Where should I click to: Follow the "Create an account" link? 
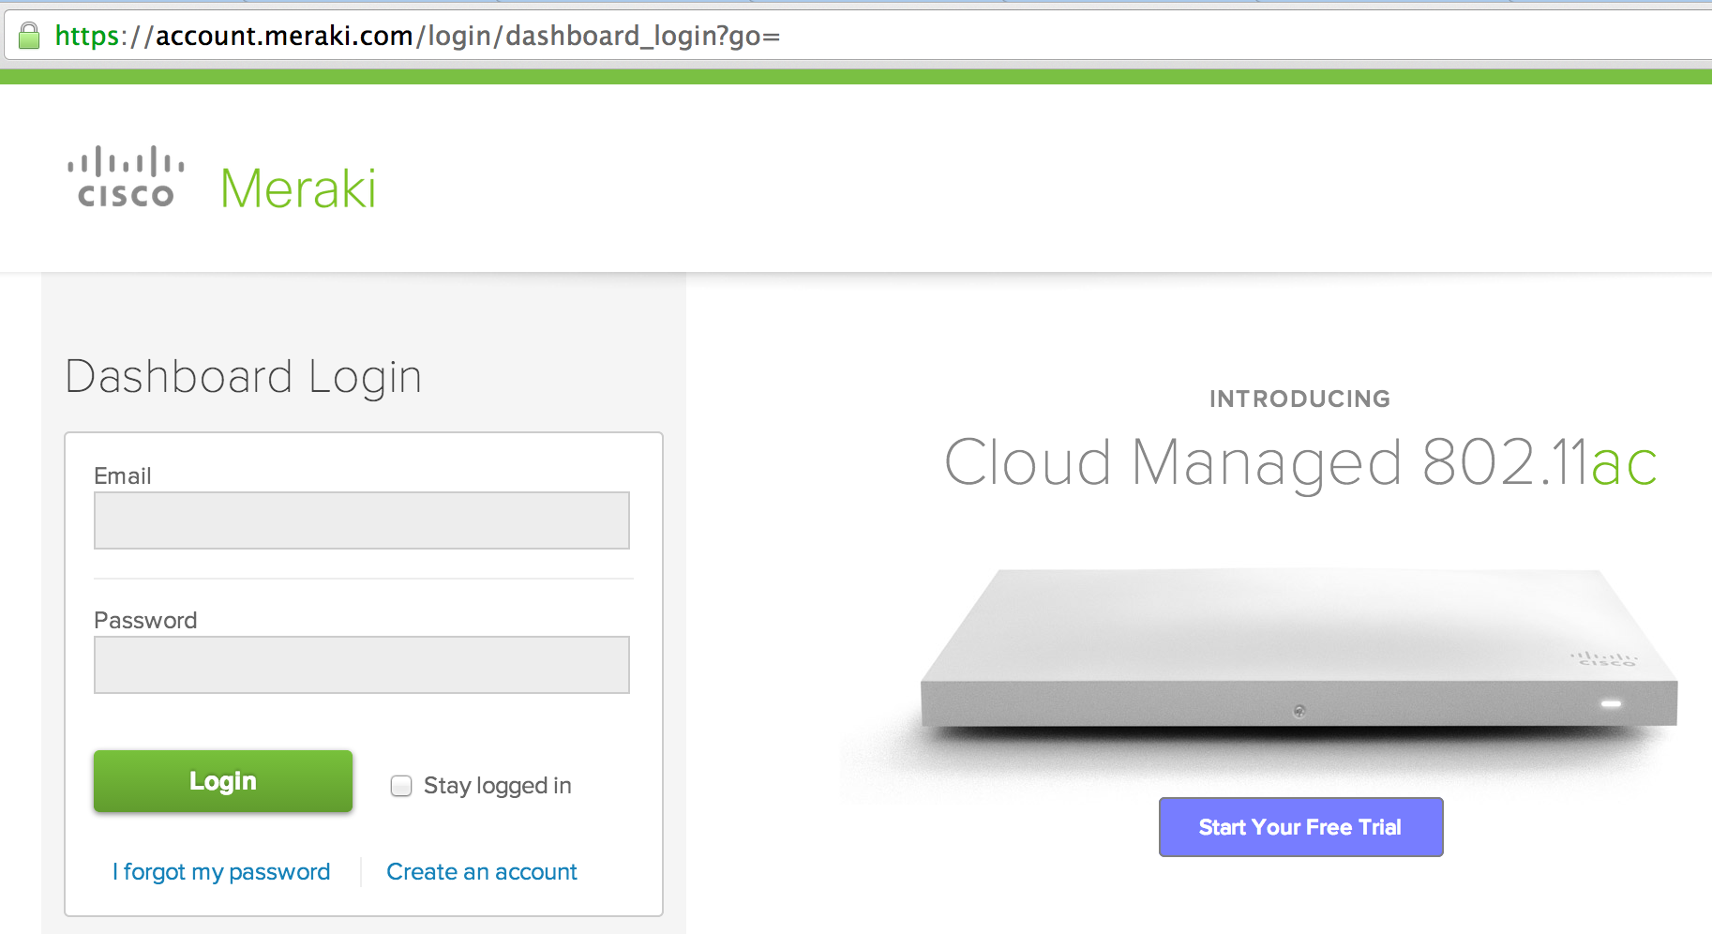482,872
